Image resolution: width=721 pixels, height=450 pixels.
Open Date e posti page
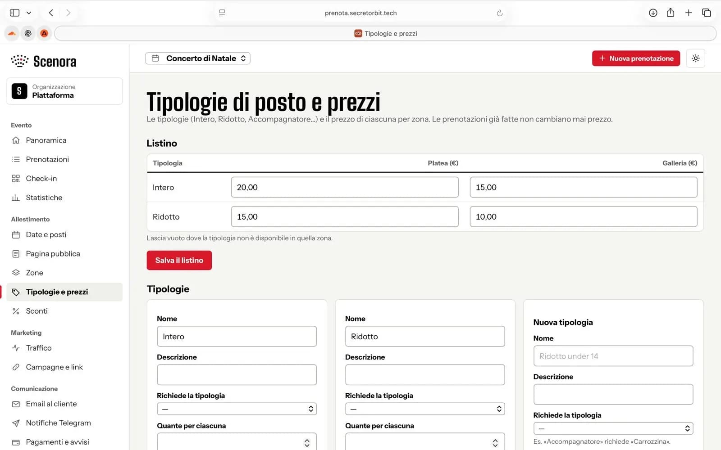pyautogui.click(x=64, y=234)
